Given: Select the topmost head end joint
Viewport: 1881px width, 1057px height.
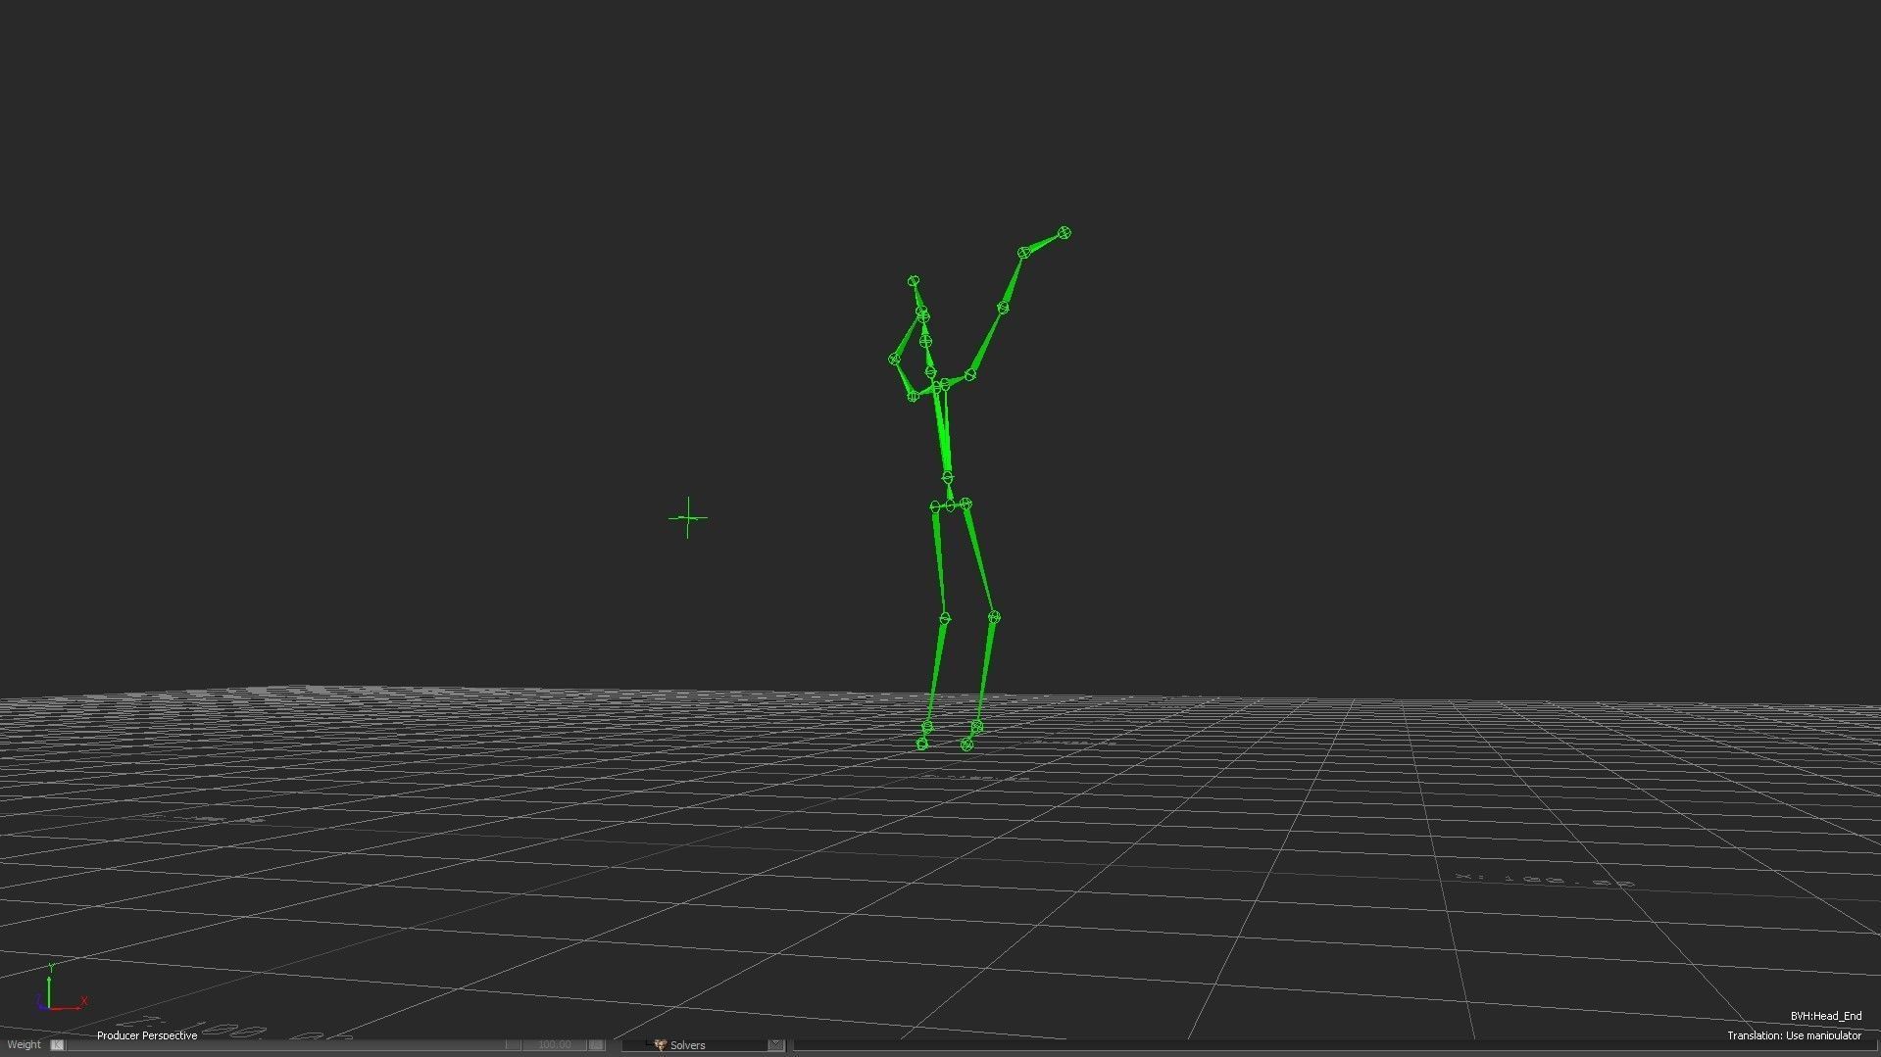Looking at the screenshot, I should (914, 281).
